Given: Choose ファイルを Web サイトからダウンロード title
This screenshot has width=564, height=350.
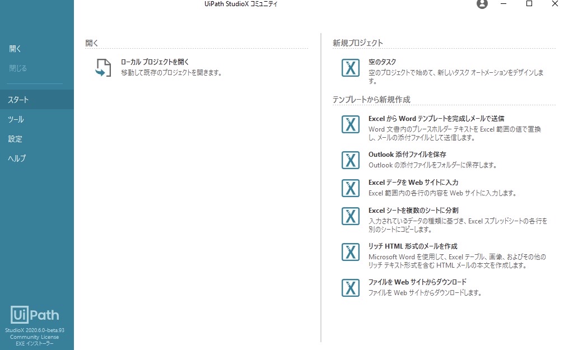Looking at the screenshot, I should tap(417, 282).
